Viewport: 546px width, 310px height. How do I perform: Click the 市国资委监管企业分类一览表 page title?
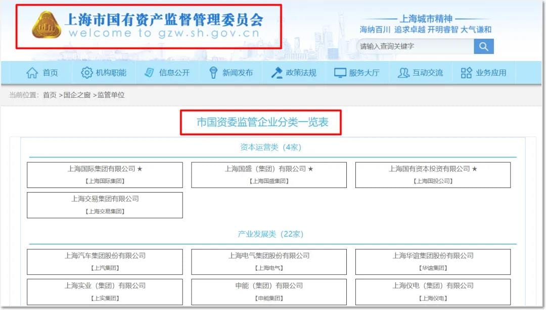(262, 122)
